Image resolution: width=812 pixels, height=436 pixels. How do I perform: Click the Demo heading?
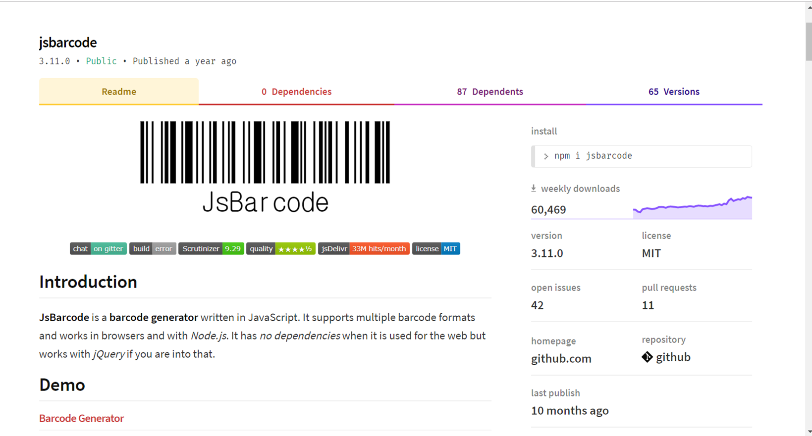pos(62,385)
